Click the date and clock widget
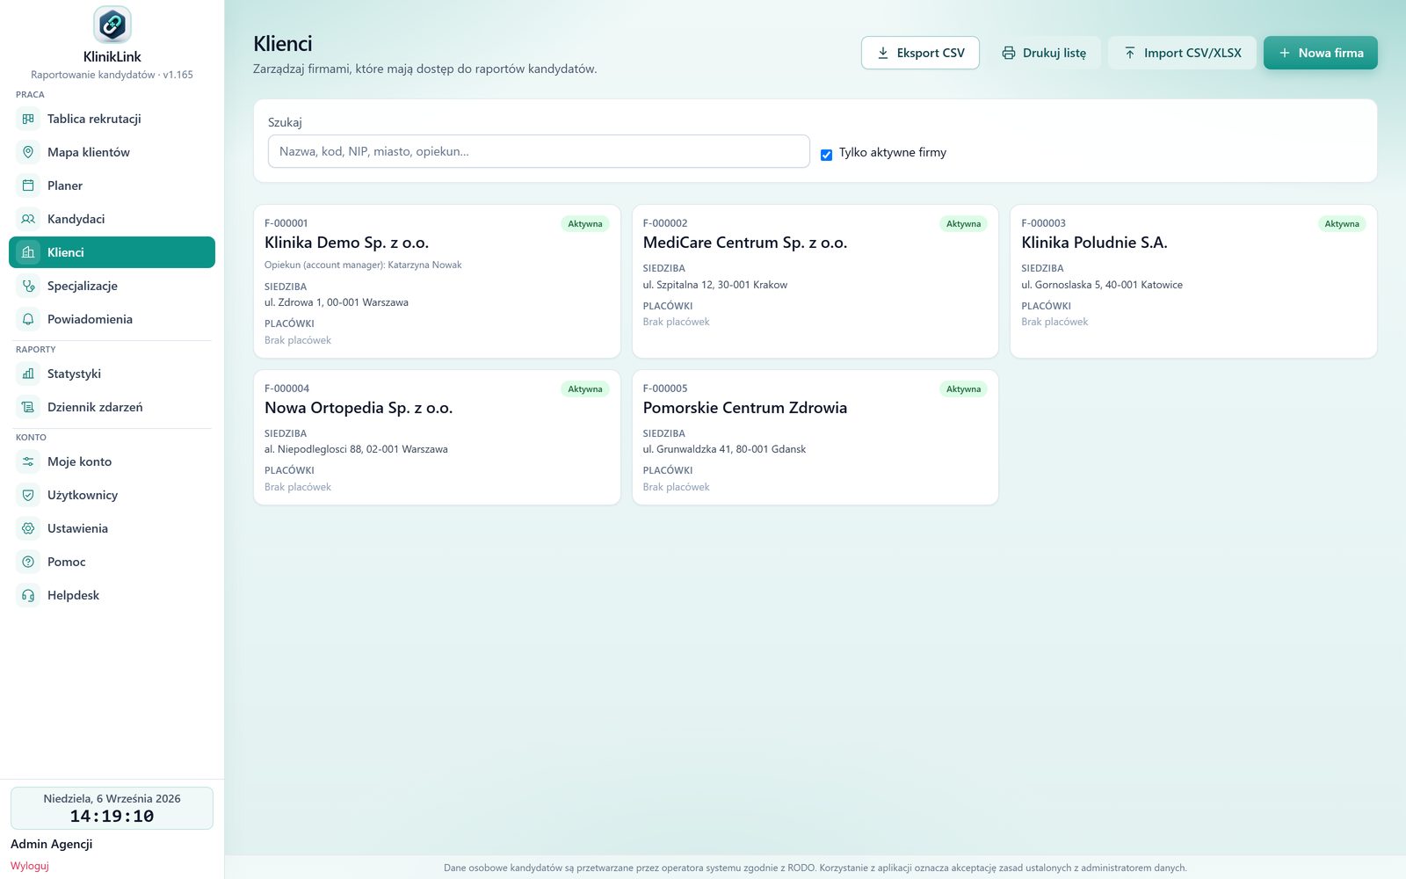1406x879 pixels. [x=112, y=808]
